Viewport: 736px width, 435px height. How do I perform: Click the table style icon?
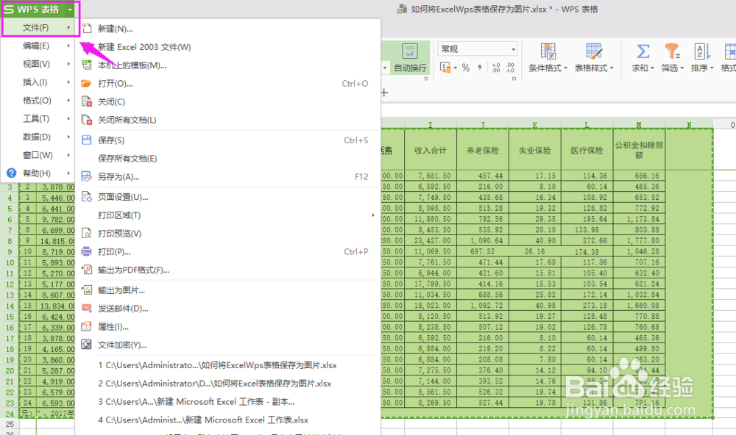click(594, 51)
